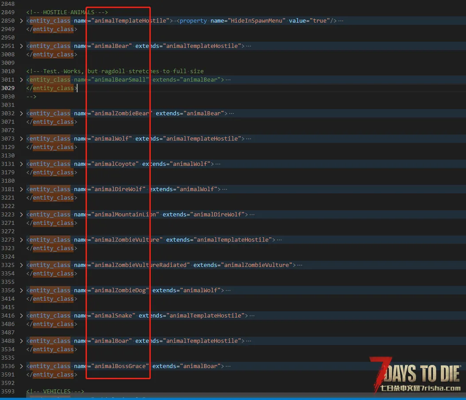Image resolution: width=466 pixels, height=400 pixels.
Task: Click the folded ellipsis after HideInSpawnMenu property
Action: point(341,21)
